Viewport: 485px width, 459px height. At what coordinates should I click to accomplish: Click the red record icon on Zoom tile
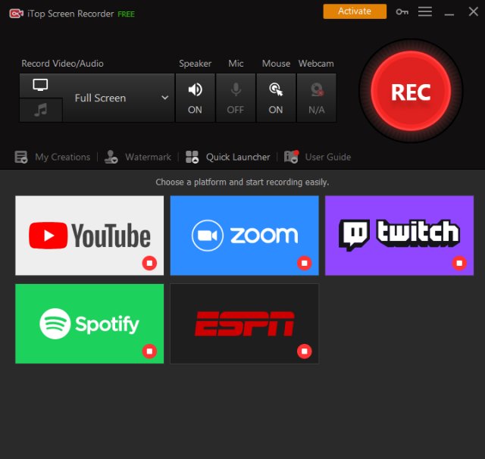[305, 263]
